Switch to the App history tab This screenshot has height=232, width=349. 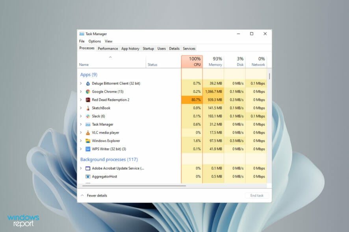click(x=130, y=48)
